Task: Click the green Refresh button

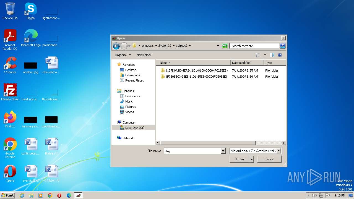Action: tap(225, 46)
